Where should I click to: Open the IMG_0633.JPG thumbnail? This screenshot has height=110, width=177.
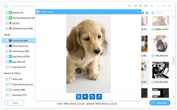coord(160,44)
